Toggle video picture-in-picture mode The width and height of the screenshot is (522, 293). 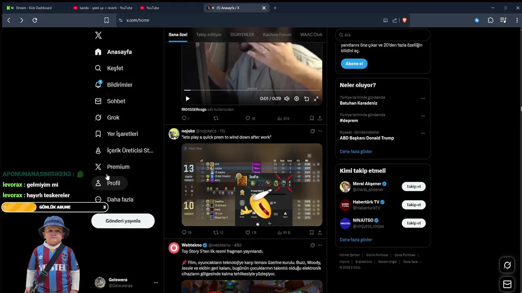pyautogui.click(x=306, y=98)
